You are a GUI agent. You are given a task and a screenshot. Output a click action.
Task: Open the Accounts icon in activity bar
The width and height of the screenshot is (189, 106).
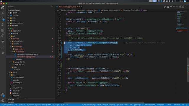click(x=3, y=95)
